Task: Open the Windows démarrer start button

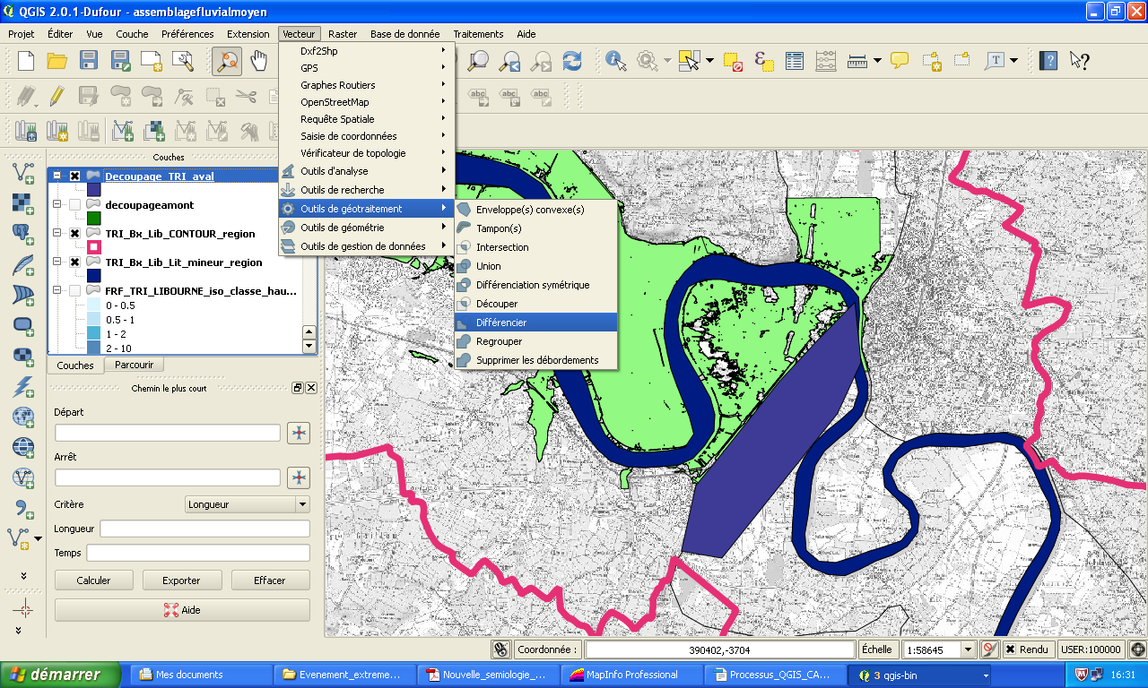Action: click(63, 675)
